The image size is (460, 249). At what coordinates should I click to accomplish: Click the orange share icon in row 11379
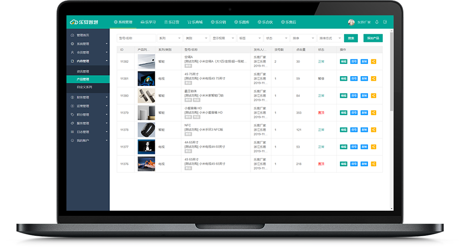(x=373, y=112)
